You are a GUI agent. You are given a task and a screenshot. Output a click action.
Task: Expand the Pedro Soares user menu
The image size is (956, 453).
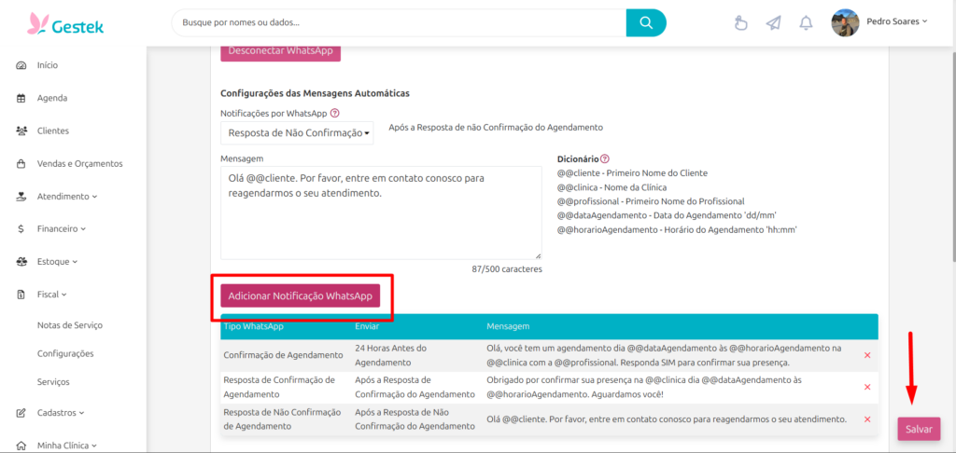click(882, 21)
